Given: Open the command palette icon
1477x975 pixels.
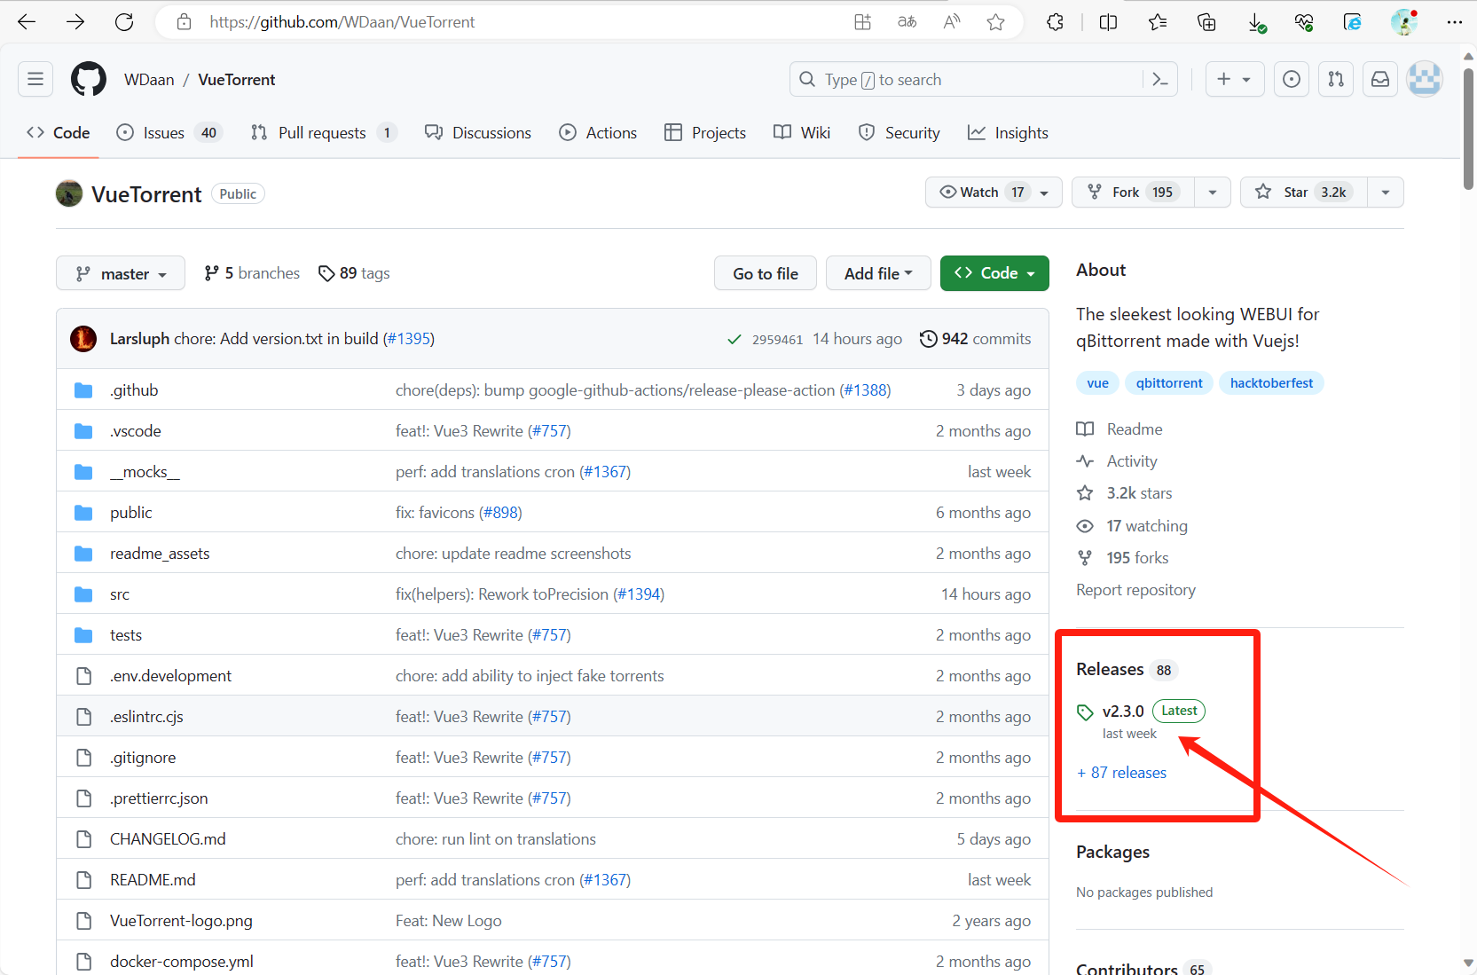Looking at the screenshot, I should [1160, 80].
